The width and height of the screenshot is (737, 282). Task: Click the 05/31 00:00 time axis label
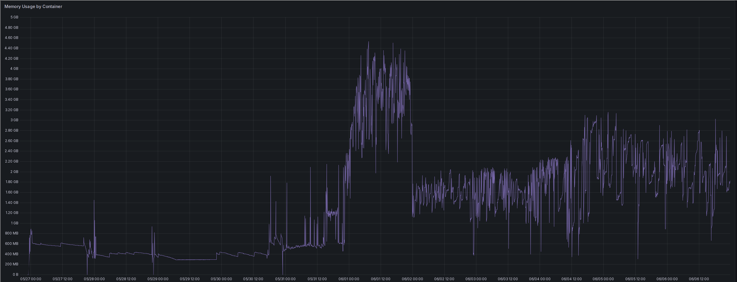coord(285,279)
